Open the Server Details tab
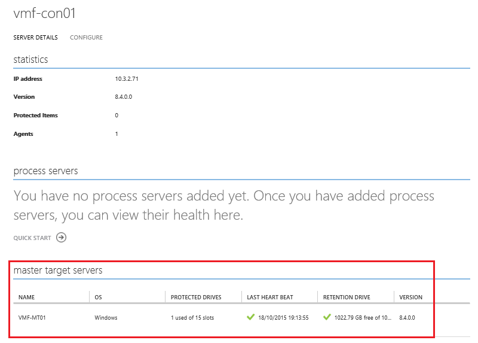478x343 pixels. point(35,38)
